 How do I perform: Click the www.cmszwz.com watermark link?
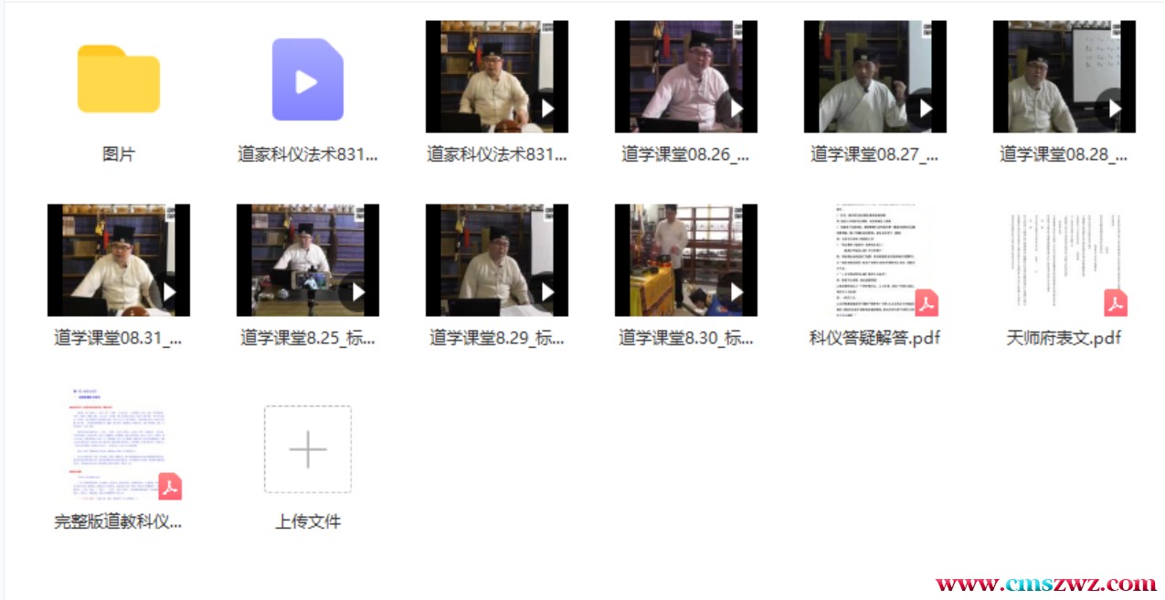click(x=1045, y=584)
